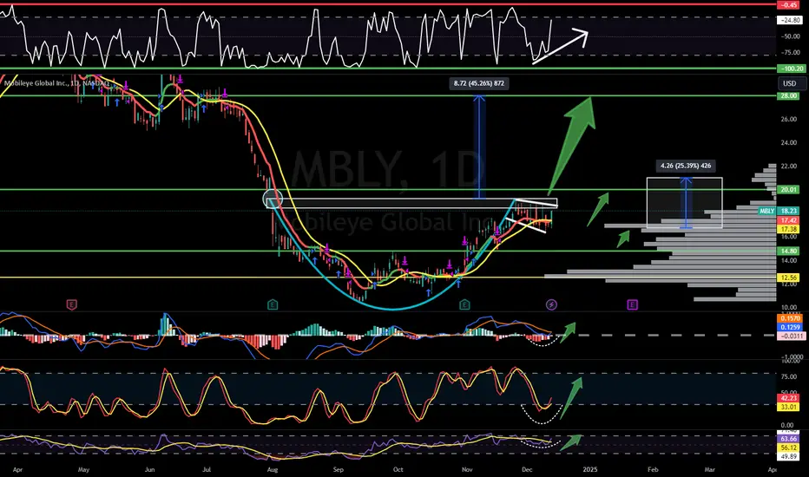Screen dimensions: 809x477
Task: Select the green 20.01 price level label
Action: [788, 190]
